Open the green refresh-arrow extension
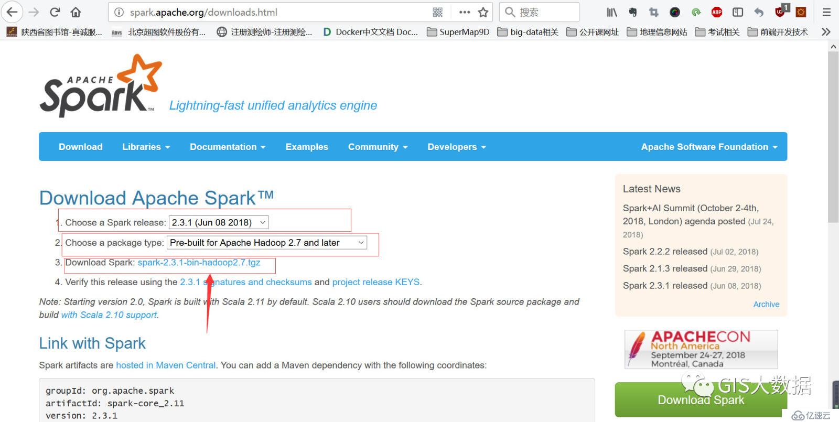 click(x=696, y=12)
